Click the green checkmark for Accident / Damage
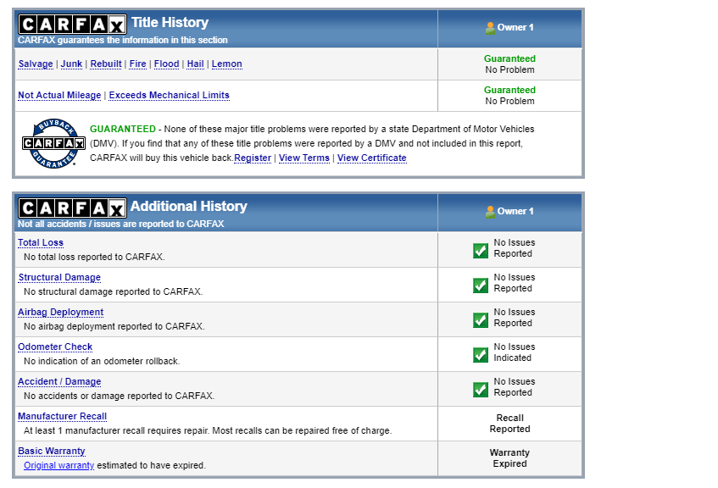The height and width of the screenshot is (488, 718). click(481, 390)
